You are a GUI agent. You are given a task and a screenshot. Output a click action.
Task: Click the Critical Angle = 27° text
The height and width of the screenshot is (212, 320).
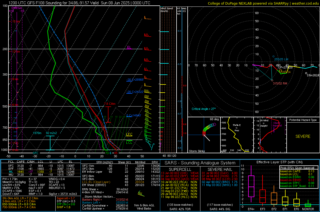click(204, 109)
